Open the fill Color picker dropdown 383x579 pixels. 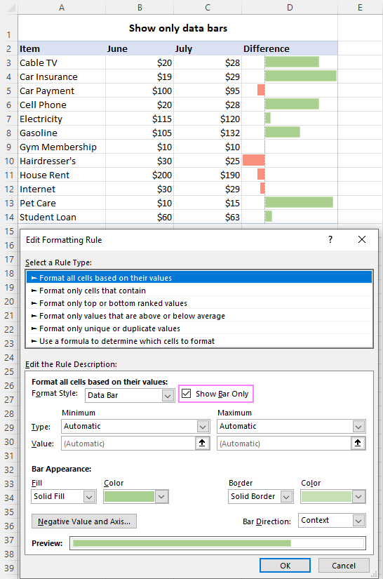(x=161, y=497)
